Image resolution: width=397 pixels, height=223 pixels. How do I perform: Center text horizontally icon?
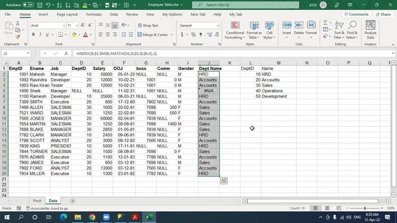pos(108,35)
